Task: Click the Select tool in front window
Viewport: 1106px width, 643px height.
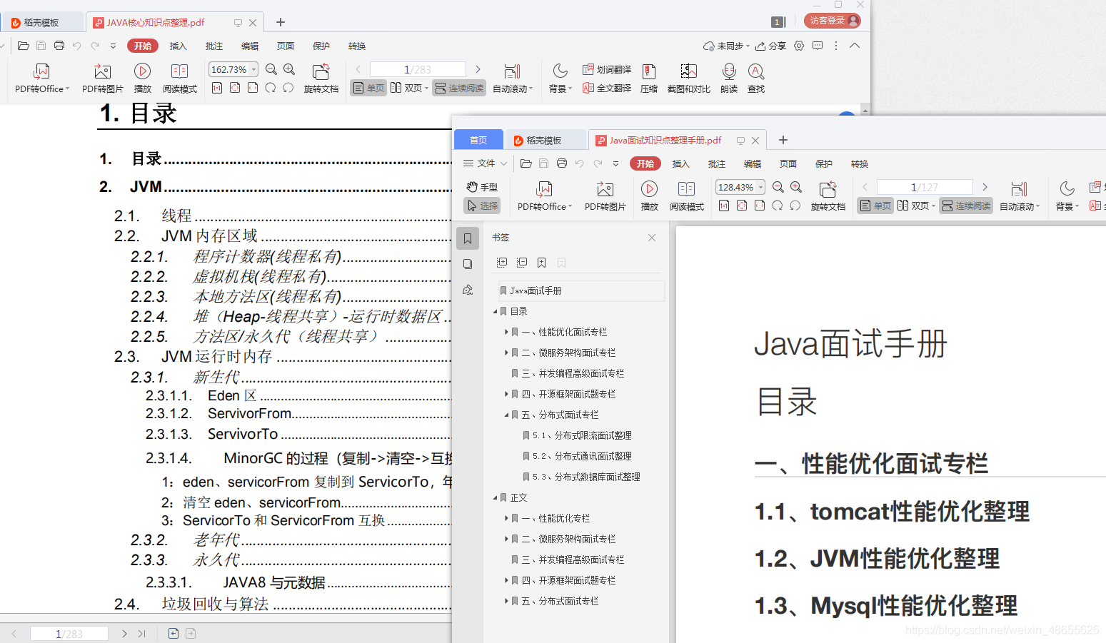Action: point(482,206)
